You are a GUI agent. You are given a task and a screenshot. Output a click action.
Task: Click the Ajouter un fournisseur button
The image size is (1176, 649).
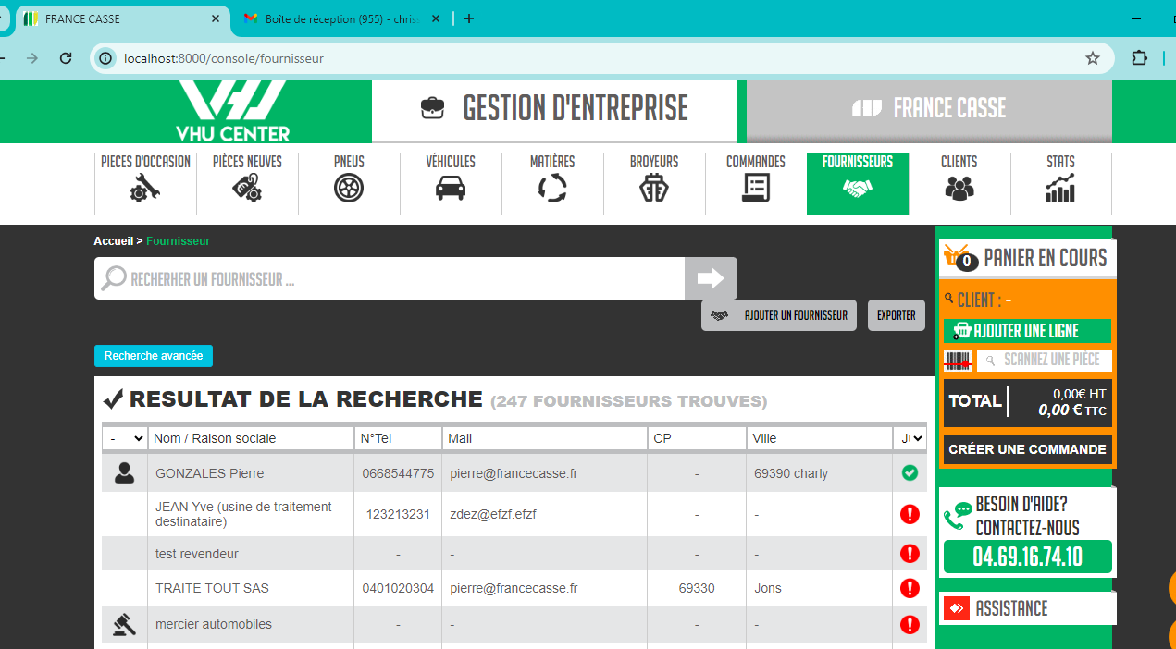point(779,315)
